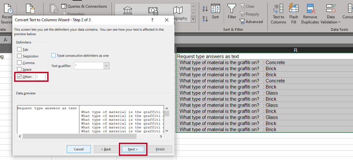Open wizard help question mark
This screenshot has height=160, width=353.
(x=152, y=20)
